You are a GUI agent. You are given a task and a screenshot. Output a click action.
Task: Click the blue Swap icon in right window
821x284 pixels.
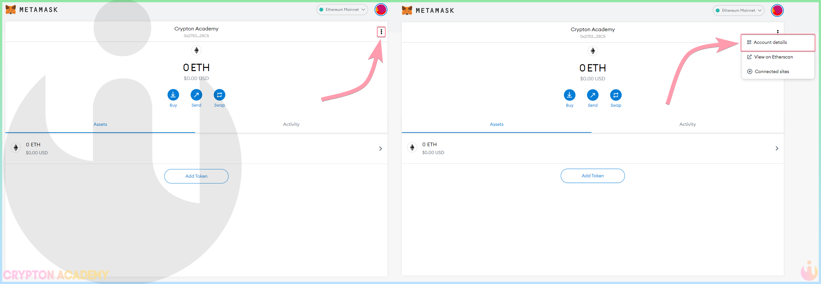coord(616,95)
